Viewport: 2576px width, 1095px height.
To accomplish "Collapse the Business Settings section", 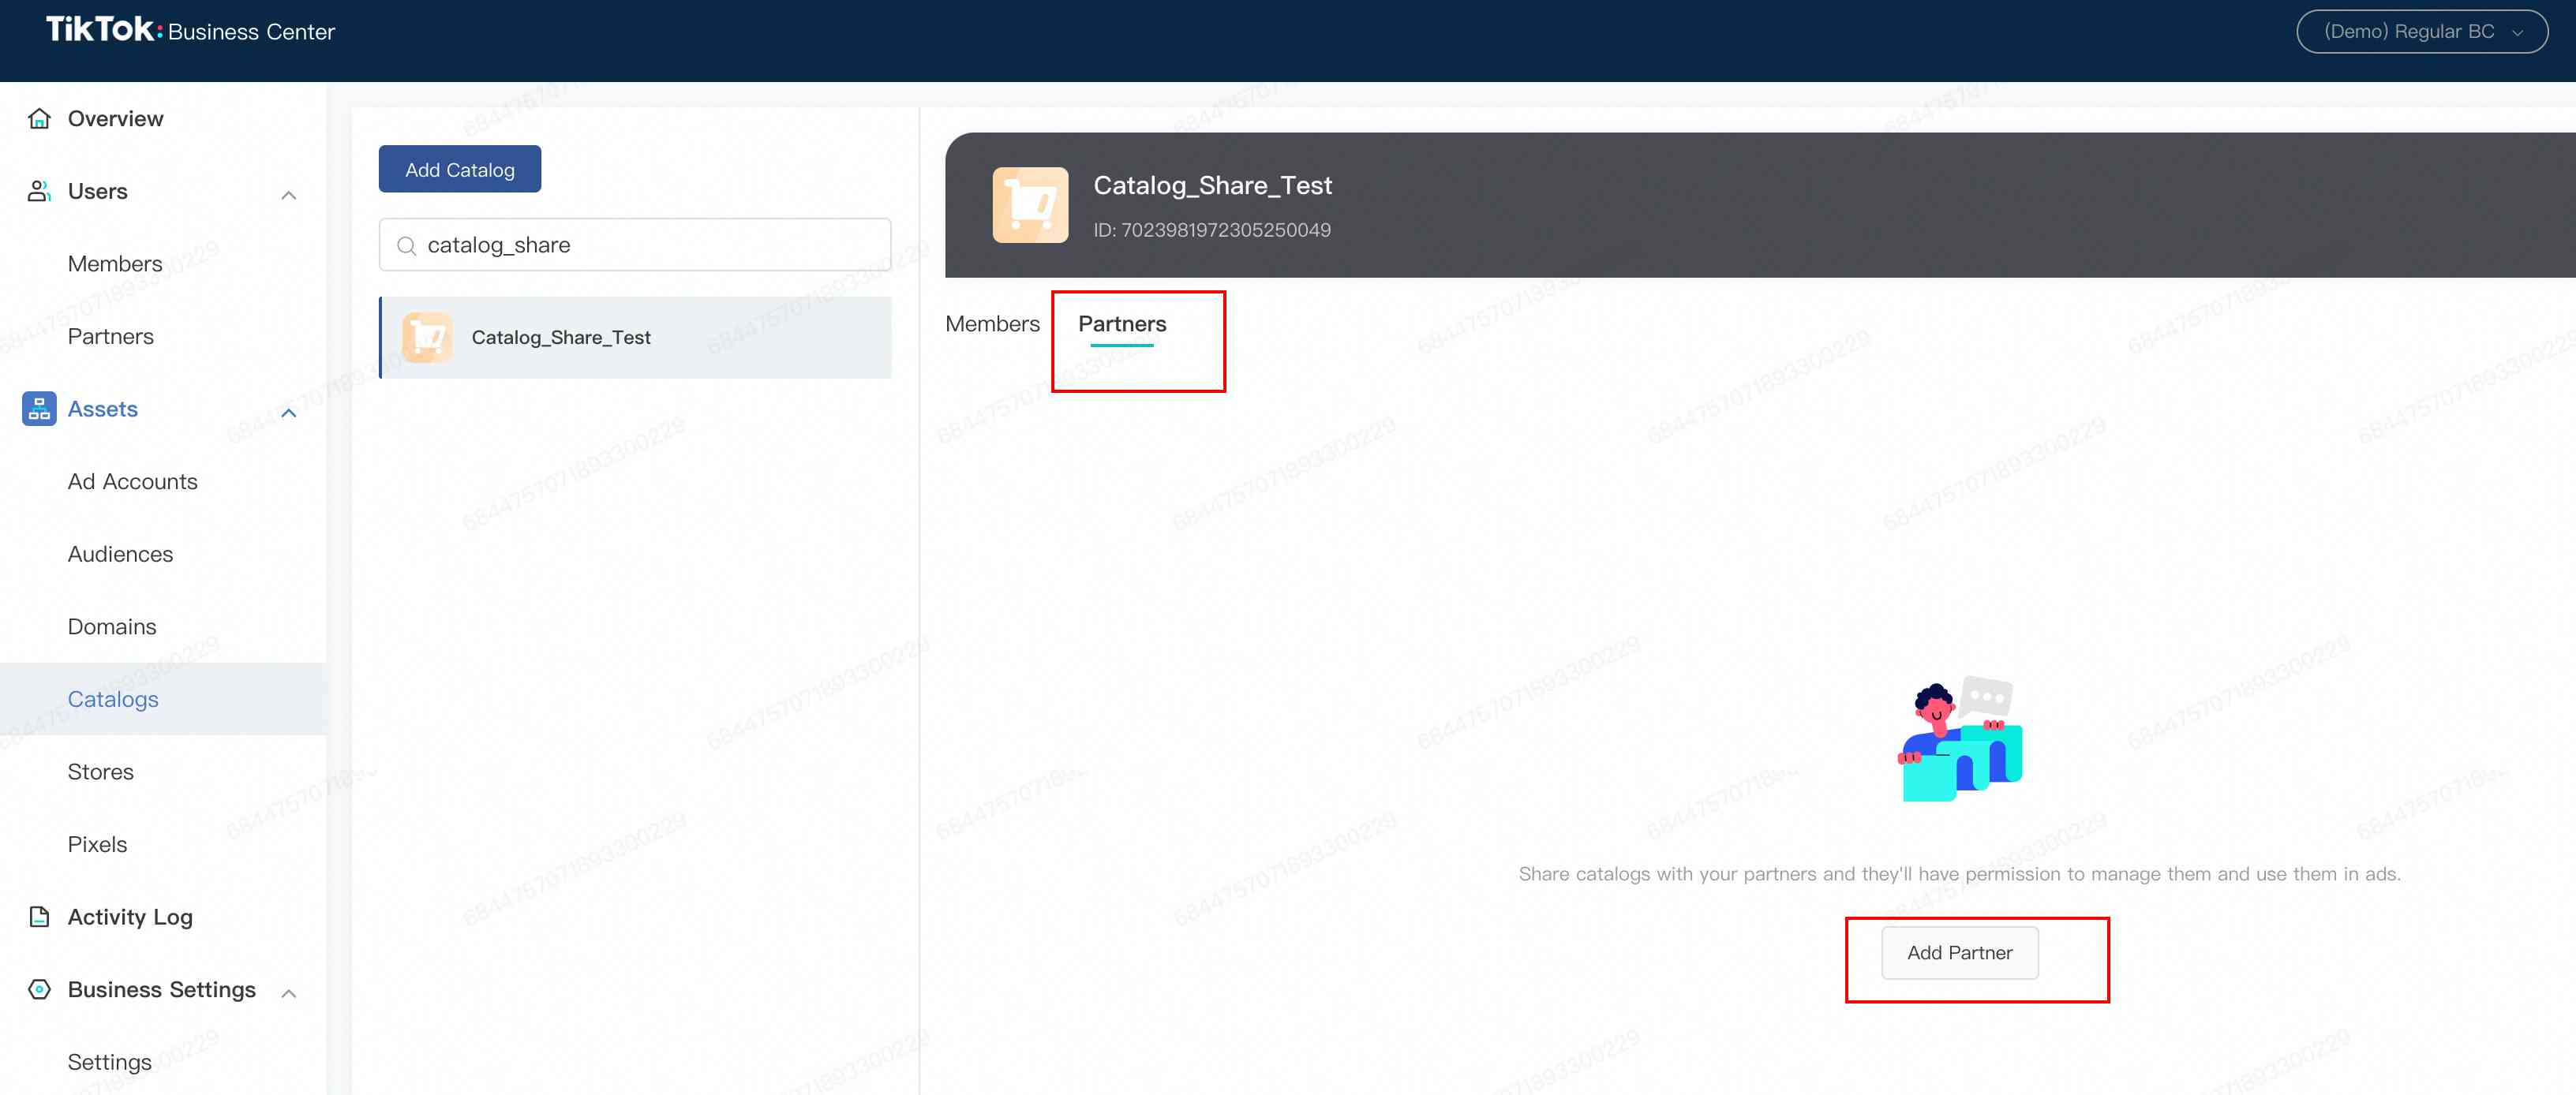I will (x=289, y=993).
